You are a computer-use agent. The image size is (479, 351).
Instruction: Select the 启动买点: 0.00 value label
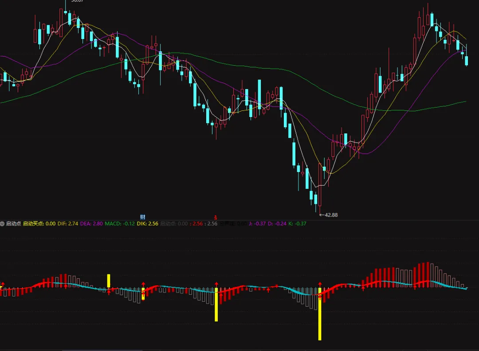pos(39,224)
